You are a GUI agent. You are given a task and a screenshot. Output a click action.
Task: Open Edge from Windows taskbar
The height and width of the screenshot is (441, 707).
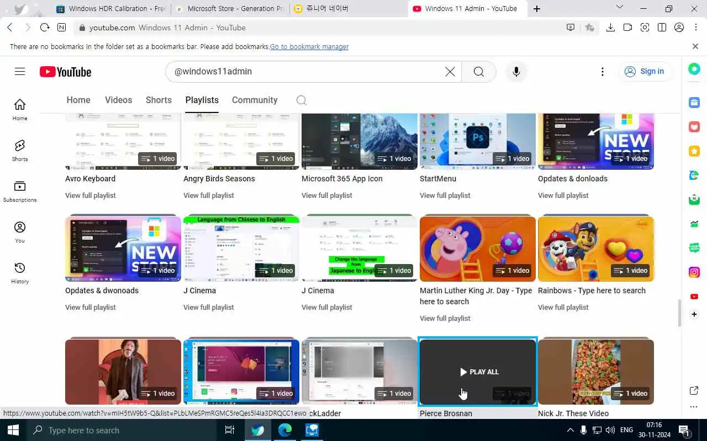pos(285,430)
